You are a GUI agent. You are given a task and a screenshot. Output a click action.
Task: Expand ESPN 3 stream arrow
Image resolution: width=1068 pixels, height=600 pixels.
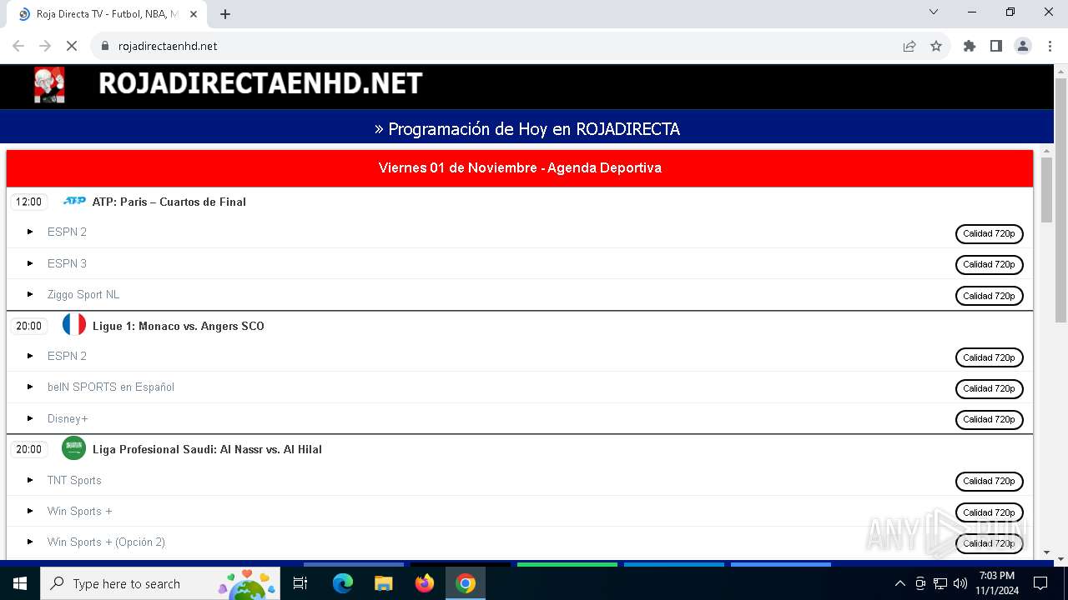click(x=30, y=263)
